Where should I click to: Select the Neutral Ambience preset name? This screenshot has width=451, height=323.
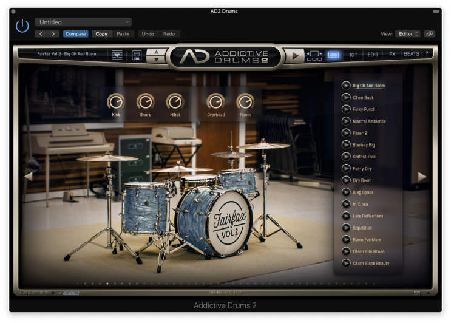point(369,121)
